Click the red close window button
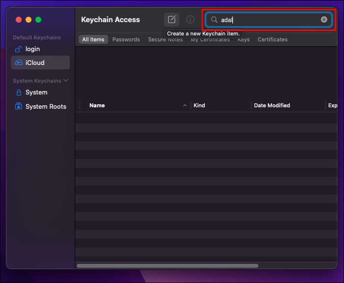344x283 pixels. point(19,20)
